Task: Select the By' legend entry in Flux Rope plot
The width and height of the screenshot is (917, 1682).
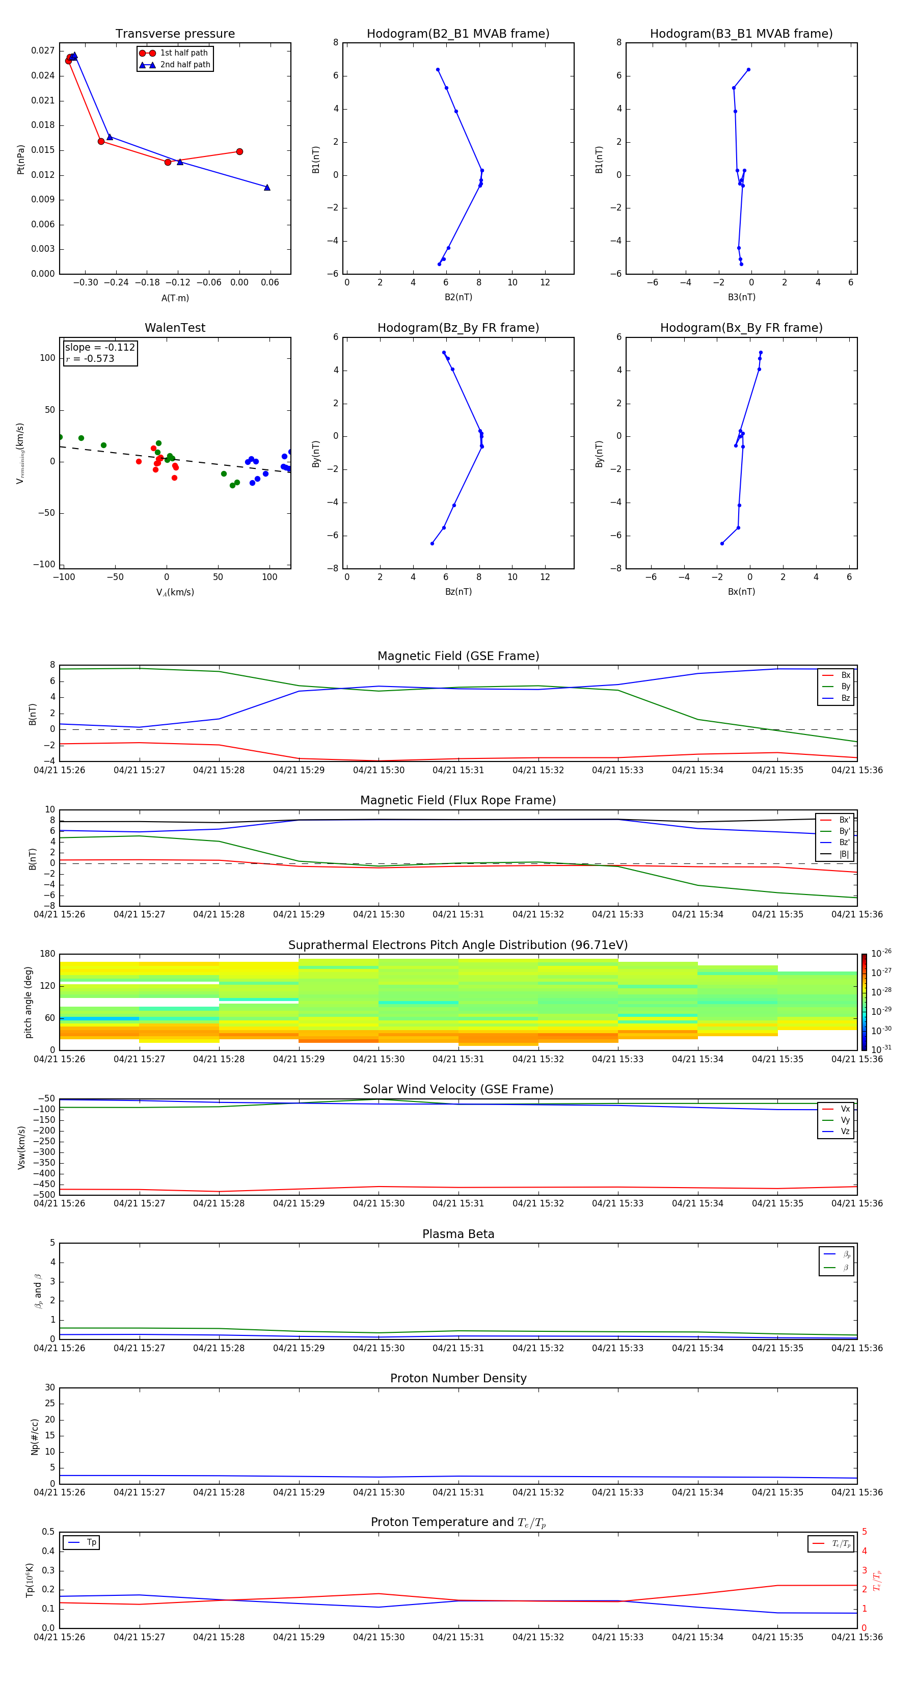Action: pyautogui.click(x=835, y=831)
